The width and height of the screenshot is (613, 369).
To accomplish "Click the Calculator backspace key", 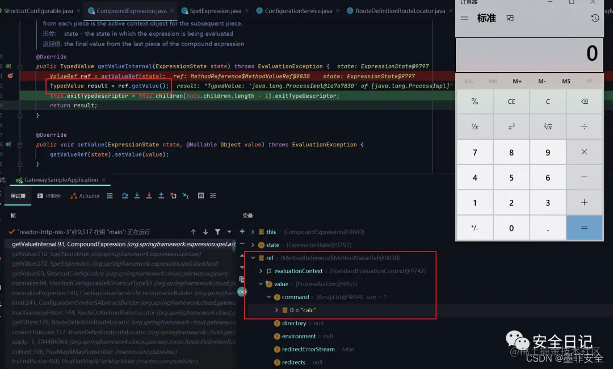I will 585,101.
